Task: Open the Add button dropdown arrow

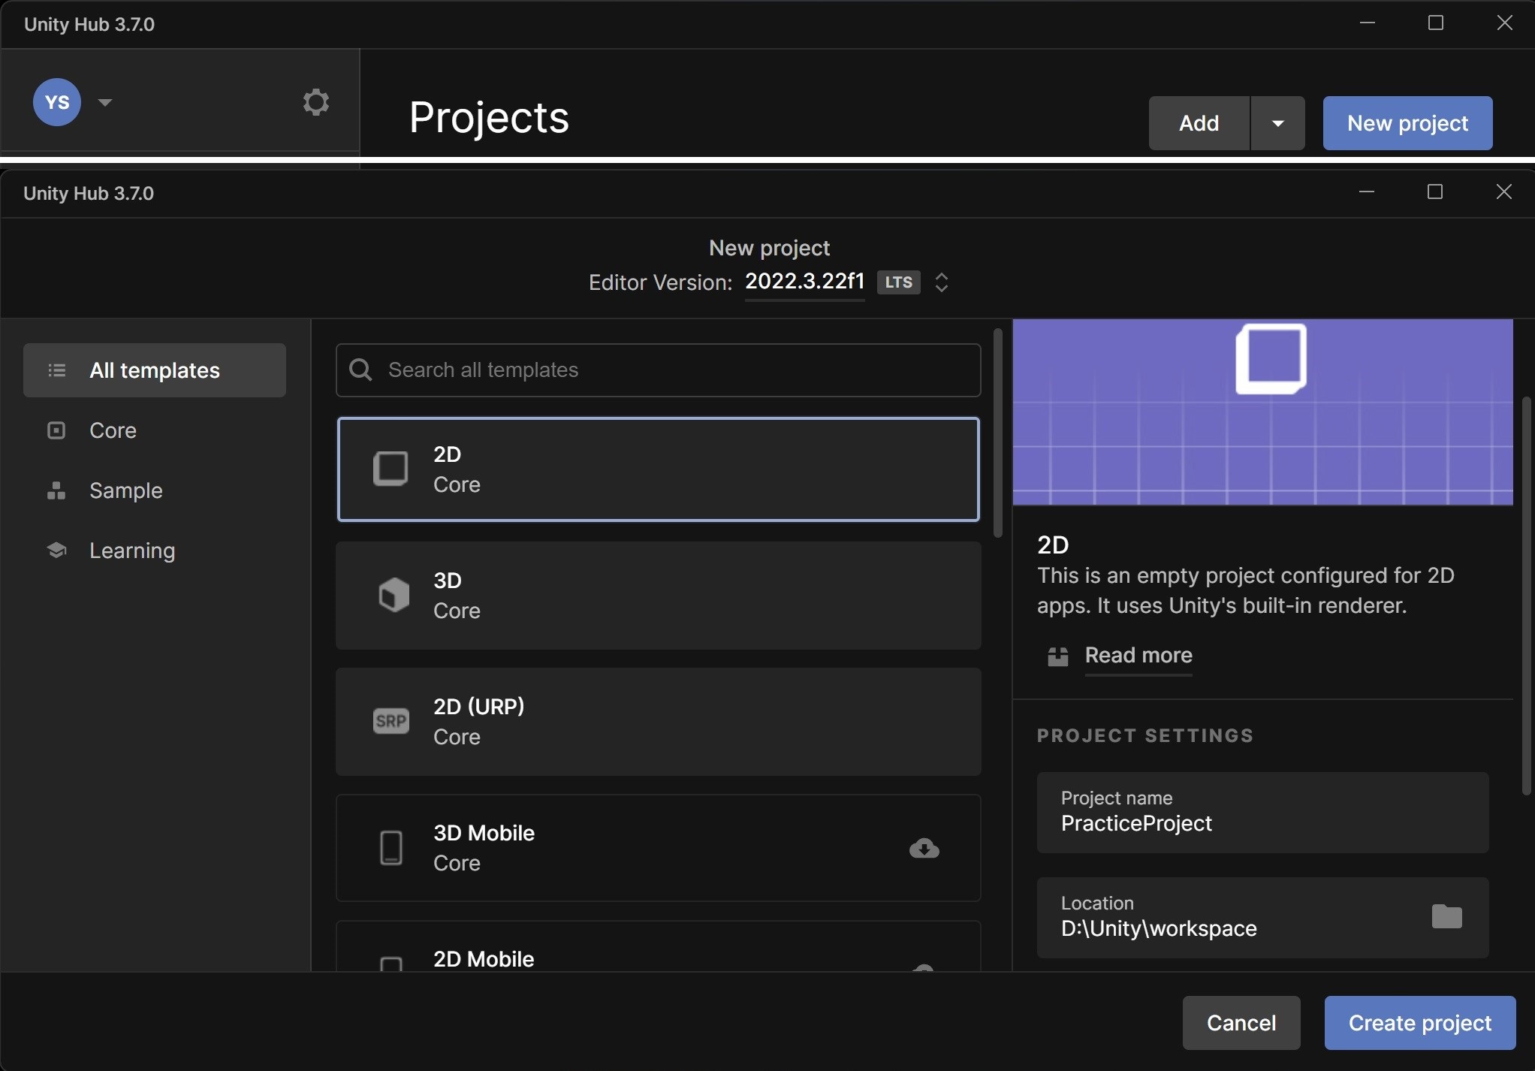Action: point(1277,123)
